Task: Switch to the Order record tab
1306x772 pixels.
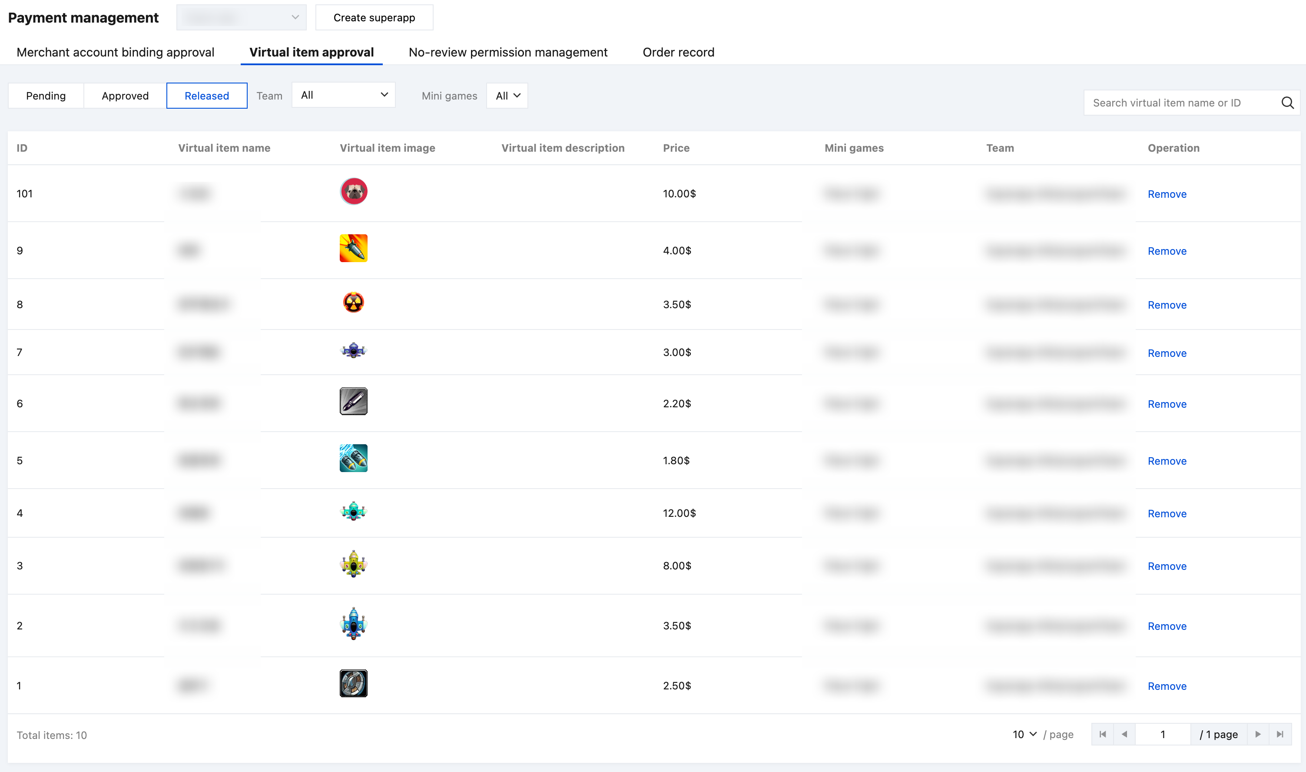Action: 678,52
